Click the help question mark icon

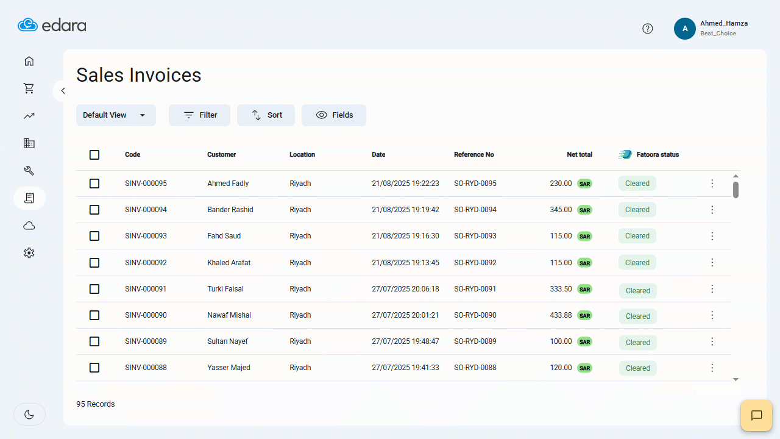click(x=648, y=29)
